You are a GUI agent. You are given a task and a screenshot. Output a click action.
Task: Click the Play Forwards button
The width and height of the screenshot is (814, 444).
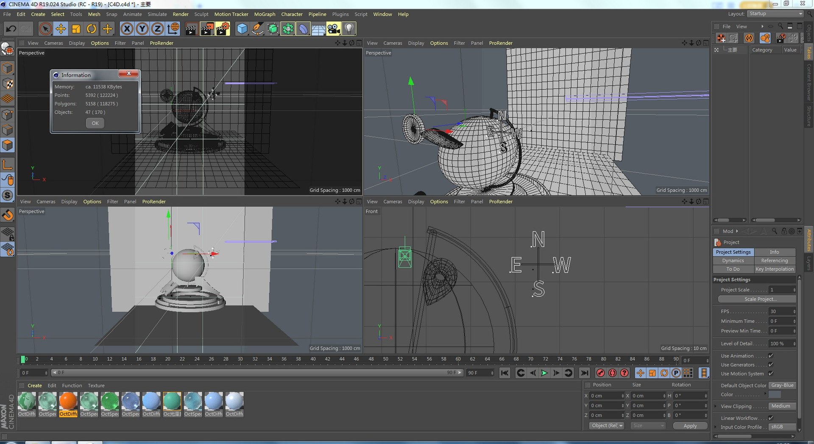[x=544, y=373]
